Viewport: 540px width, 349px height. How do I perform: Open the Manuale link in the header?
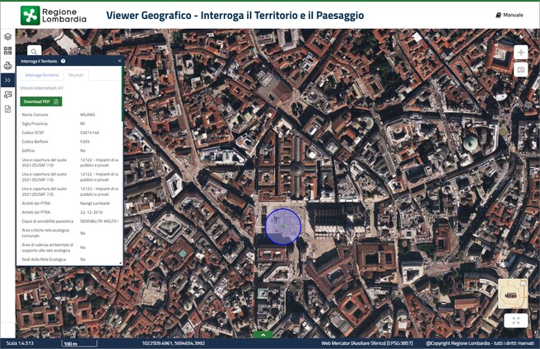(x=510, y=15)
